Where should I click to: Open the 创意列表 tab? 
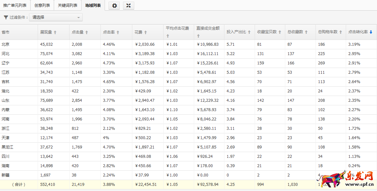[x=42, y=5]
